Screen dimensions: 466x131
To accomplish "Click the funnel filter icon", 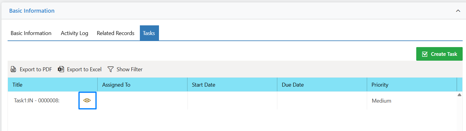I will coord(110,69).
